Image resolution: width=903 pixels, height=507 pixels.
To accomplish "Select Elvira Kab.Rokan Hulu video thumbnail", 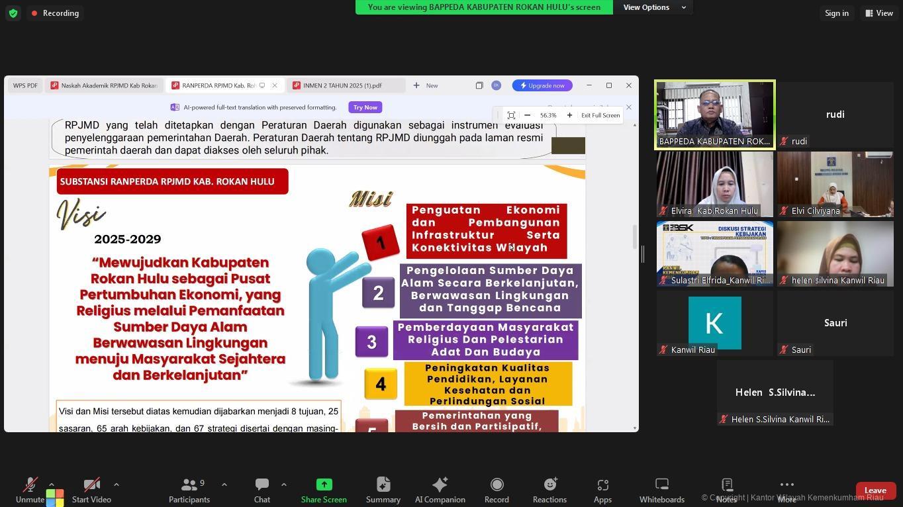I will [714, 184].
